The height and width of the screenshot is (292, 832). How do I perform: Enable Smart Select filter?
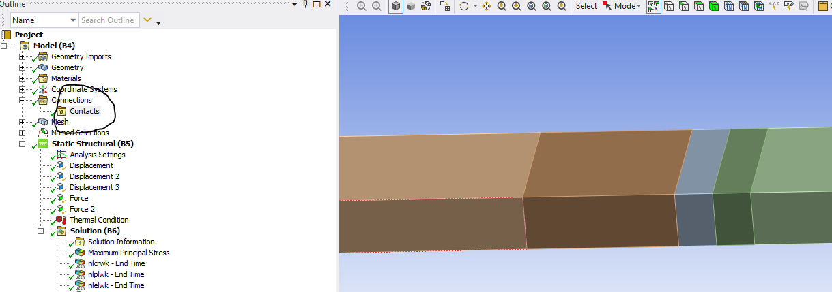(654, 6)
